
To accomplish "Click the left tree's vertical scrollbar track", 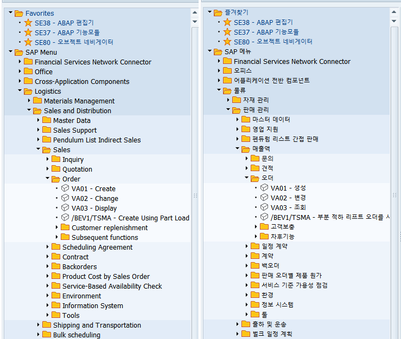I will point(195,183).
